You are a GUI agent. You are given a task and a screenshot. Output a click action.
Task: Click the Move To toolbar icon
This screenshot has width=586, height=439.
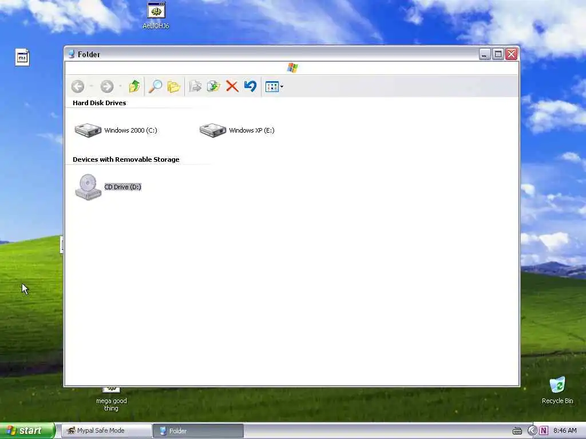pos(195,87)
